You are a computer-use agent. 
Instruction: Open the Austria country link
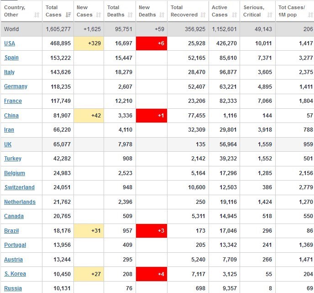pos(13,260)
